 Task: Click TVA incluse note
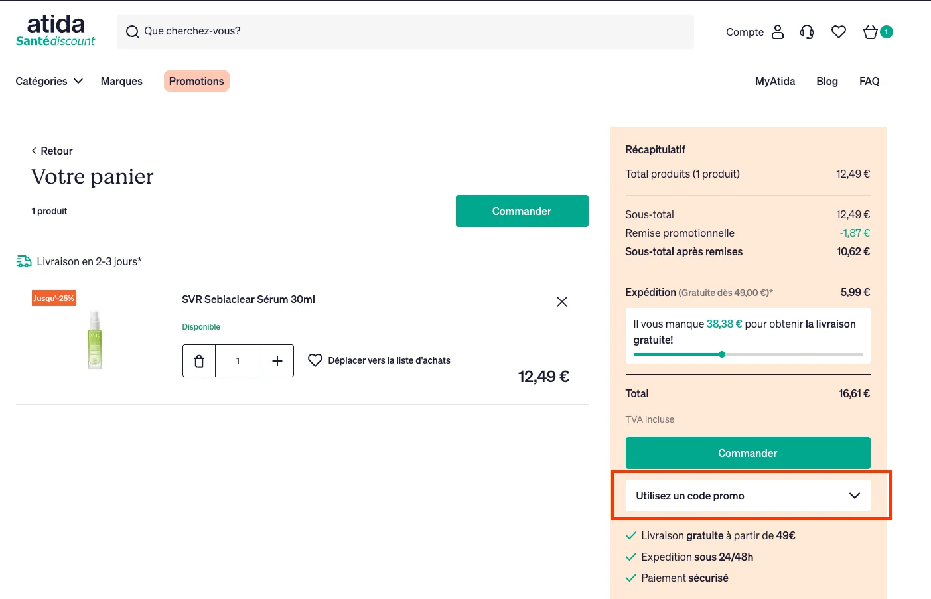point(650,419)
